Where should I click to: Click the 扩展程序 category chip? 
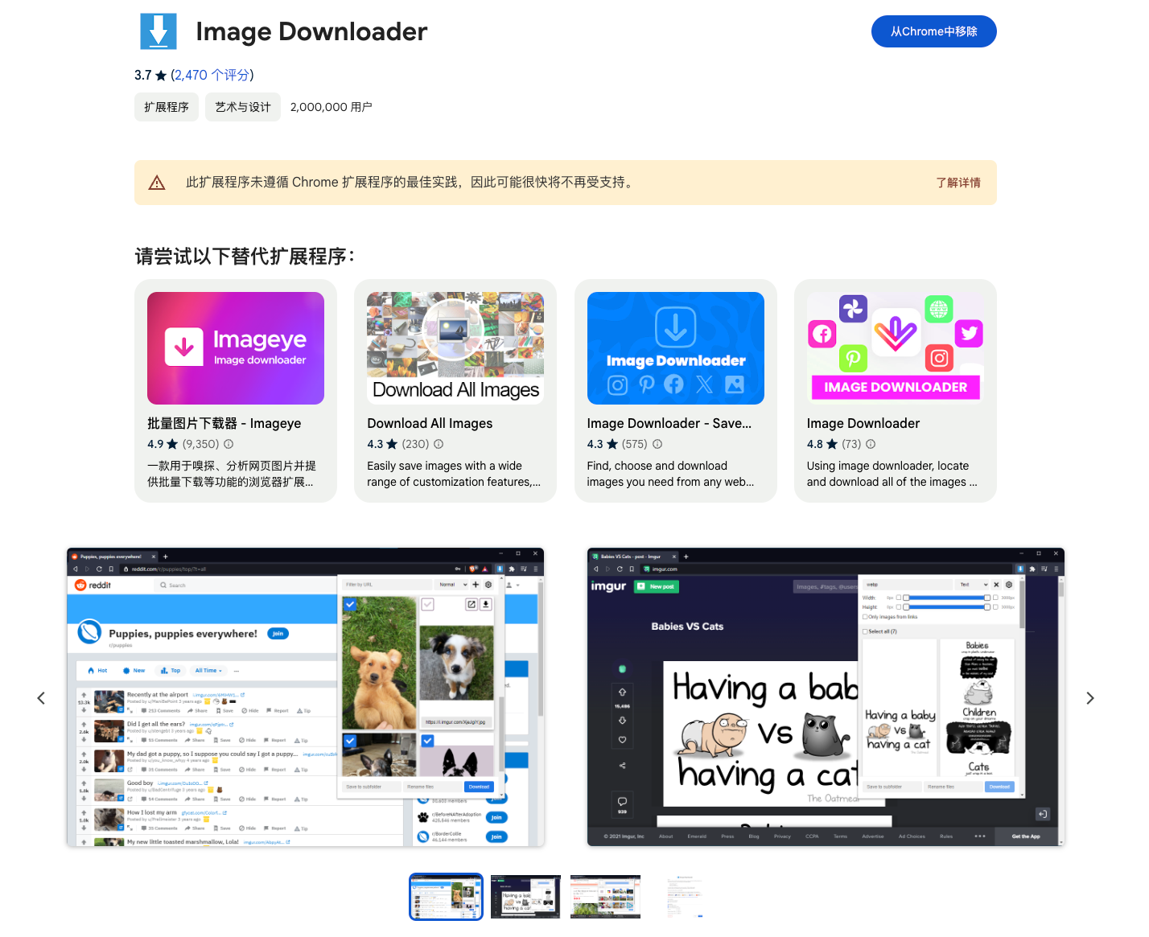click(167, 107)
